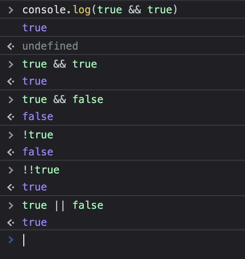The height and width of the screenshot is (259, 245).
Task: Click into the empty console prompt input
Action: 126,240
